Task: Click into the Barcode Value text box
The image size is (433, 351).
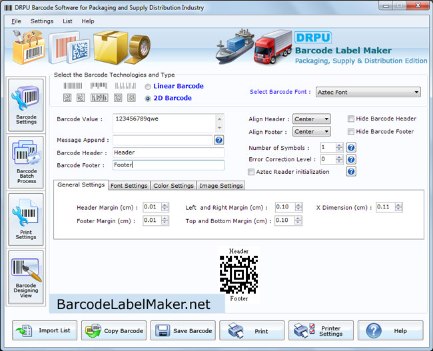Action: point(165,123)
